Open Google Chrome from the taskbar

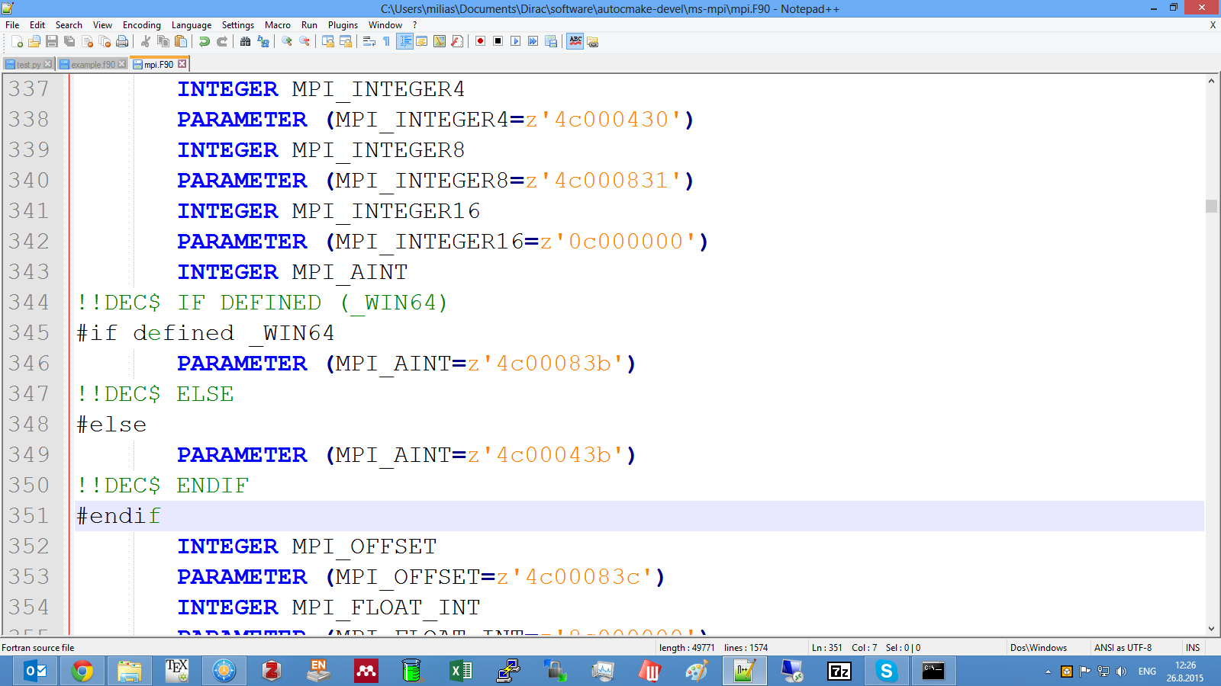tap(82, 671)
